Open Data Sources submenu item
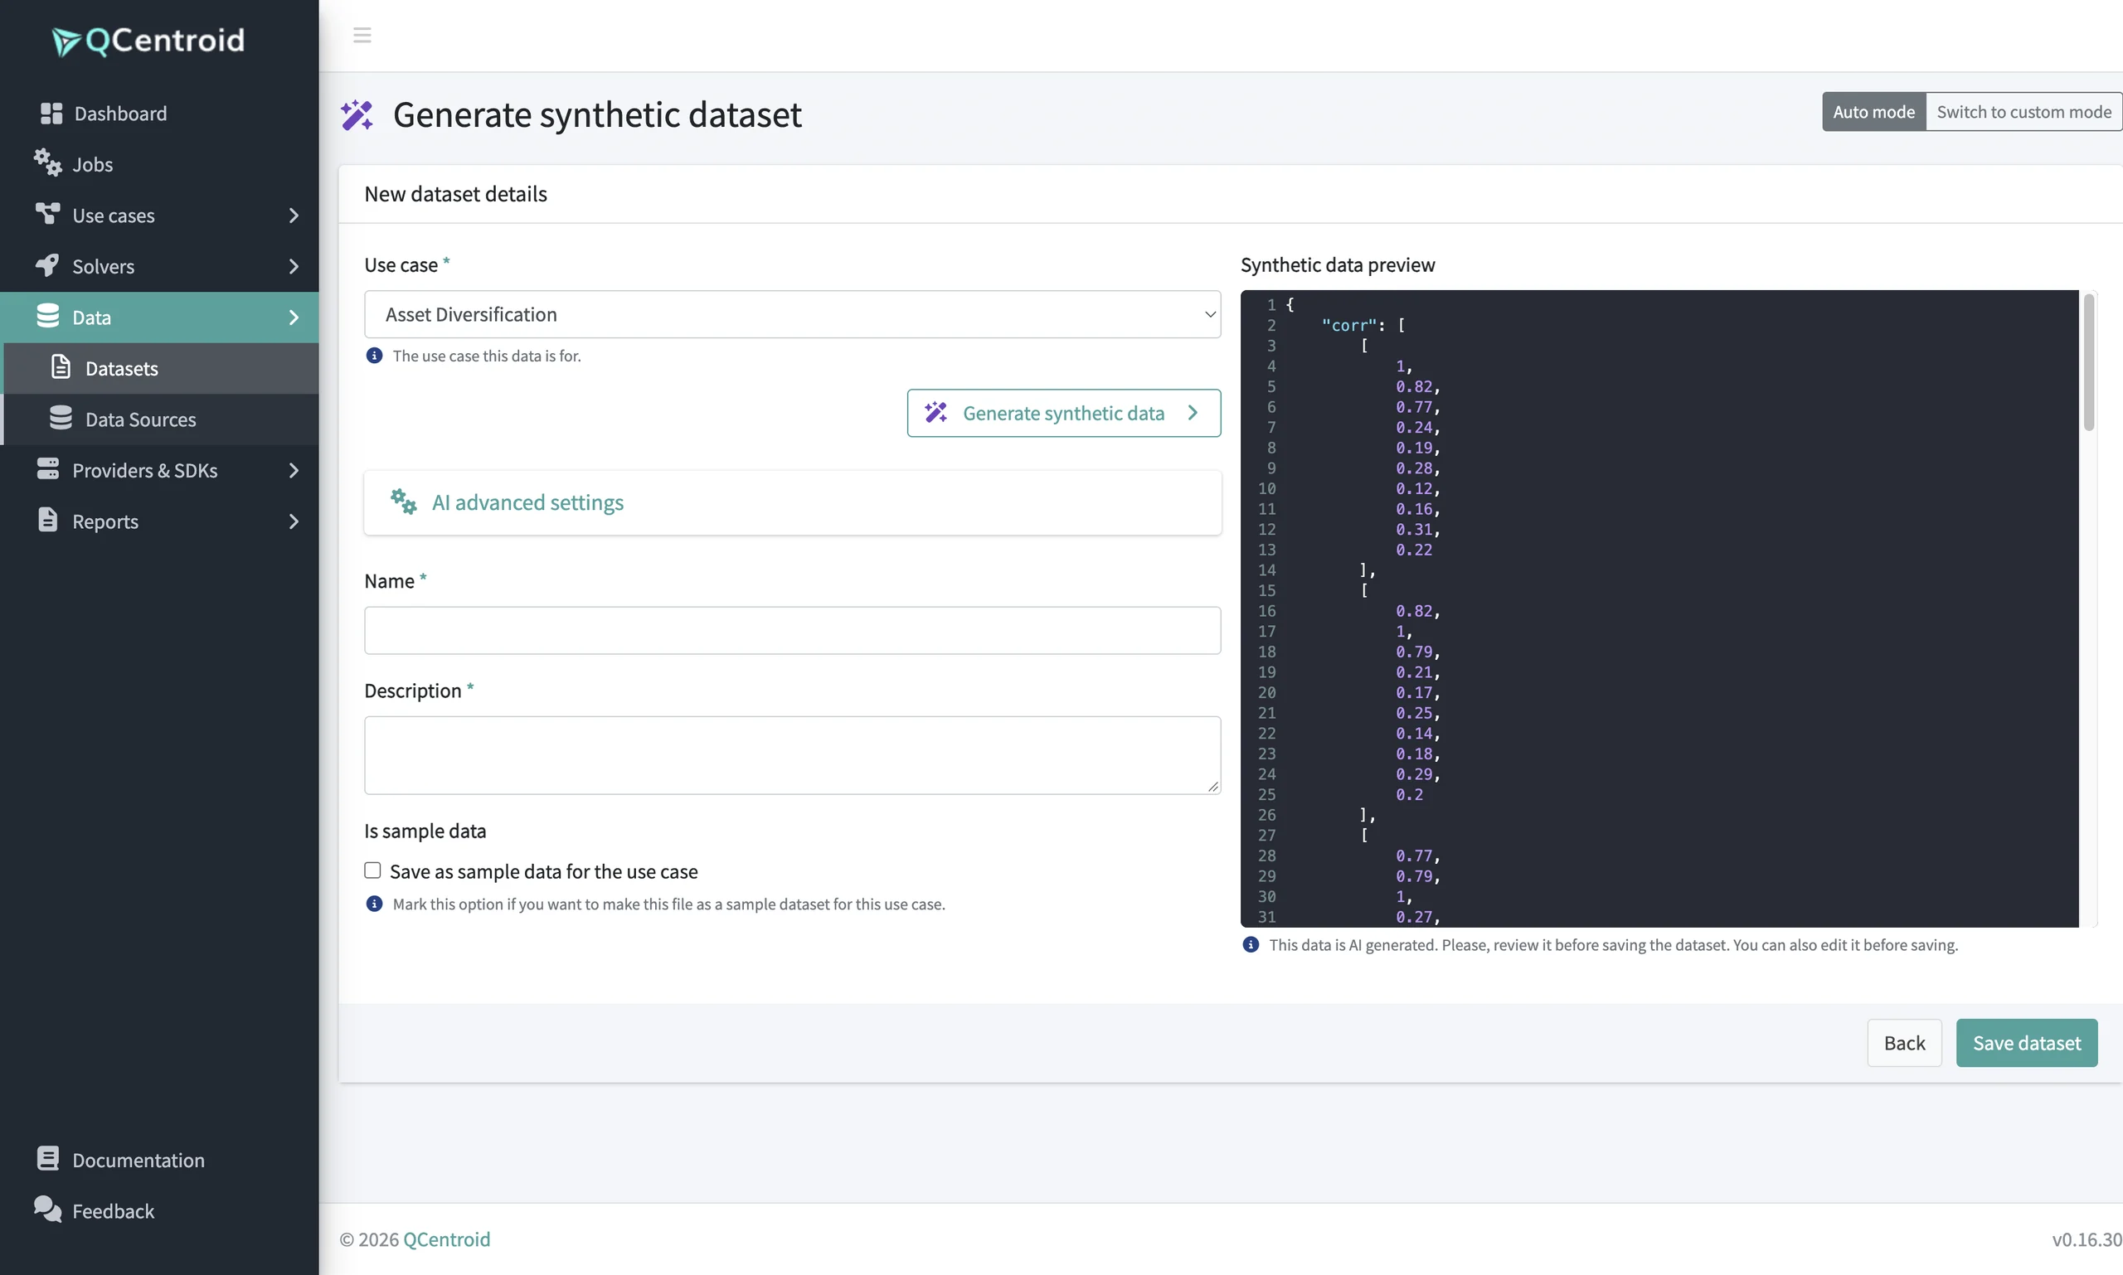2123x1275 pixels. pos(161,419)
